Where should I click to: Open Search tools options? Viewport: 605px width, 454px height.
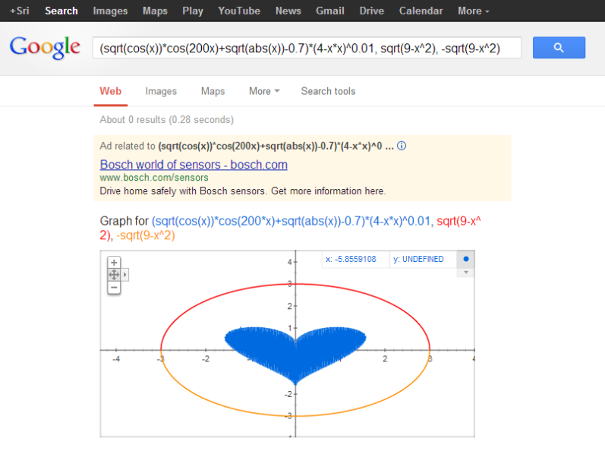(x=328, y=91)
